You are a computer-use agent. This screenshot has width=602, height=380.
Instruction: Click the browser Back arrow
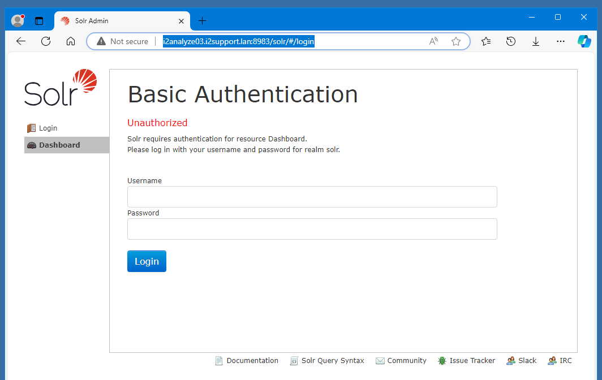[21, 41]
